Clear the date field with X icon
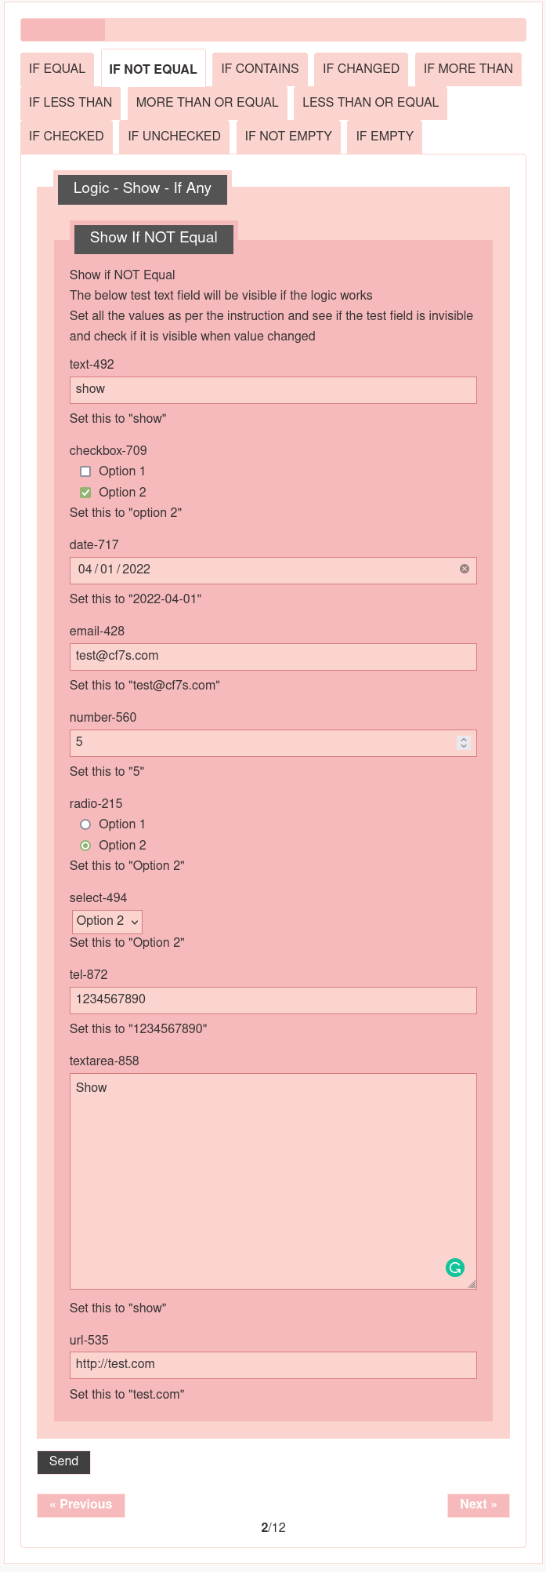 [x=465, y=569]
